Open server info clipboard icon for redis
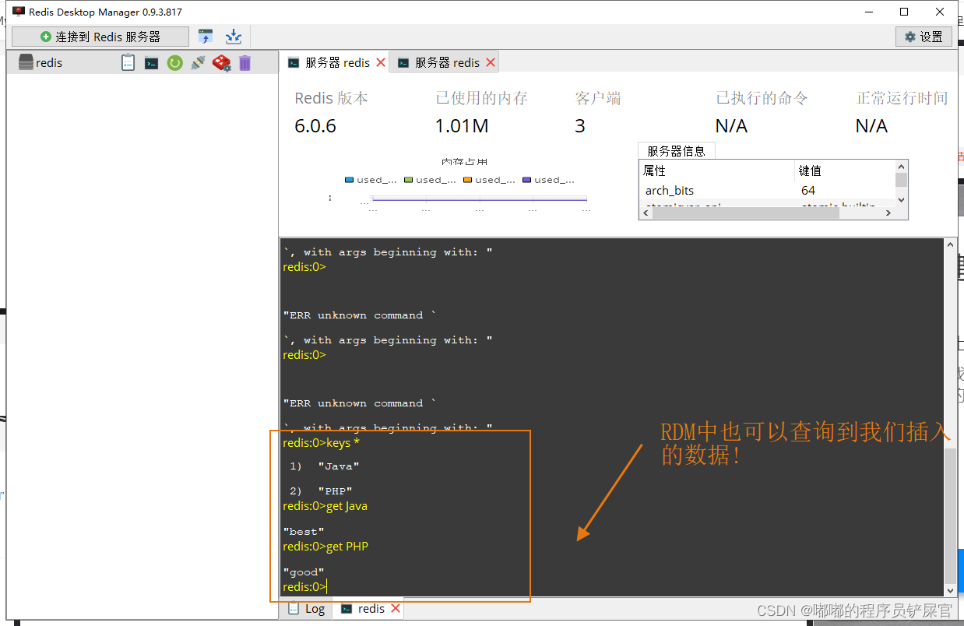The height and width of the screenshot is (626, 964). tap(128, 63)
